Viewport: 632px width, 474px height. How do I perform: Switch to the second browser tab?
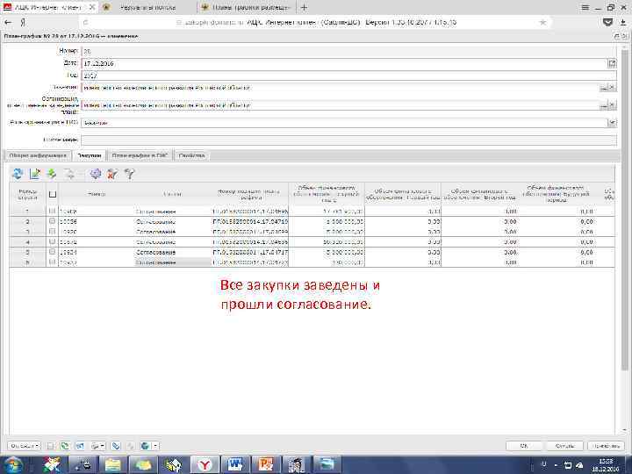[x=147, y=7]
